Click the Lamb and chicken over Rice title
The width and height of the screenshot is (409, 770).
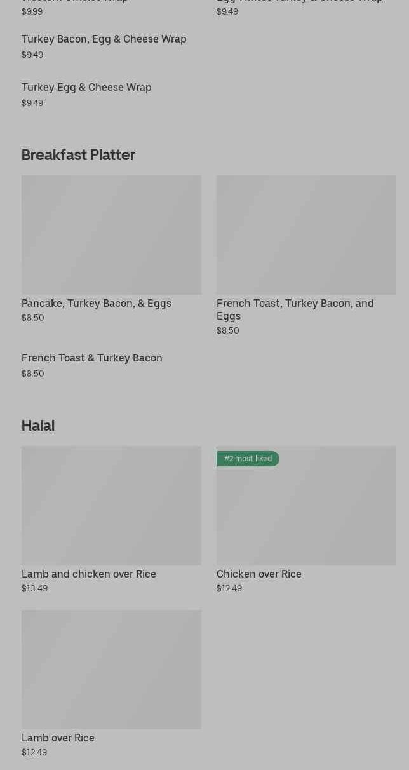[89, 574]
